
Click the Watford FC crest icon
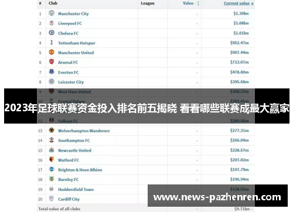coord(52,159)
